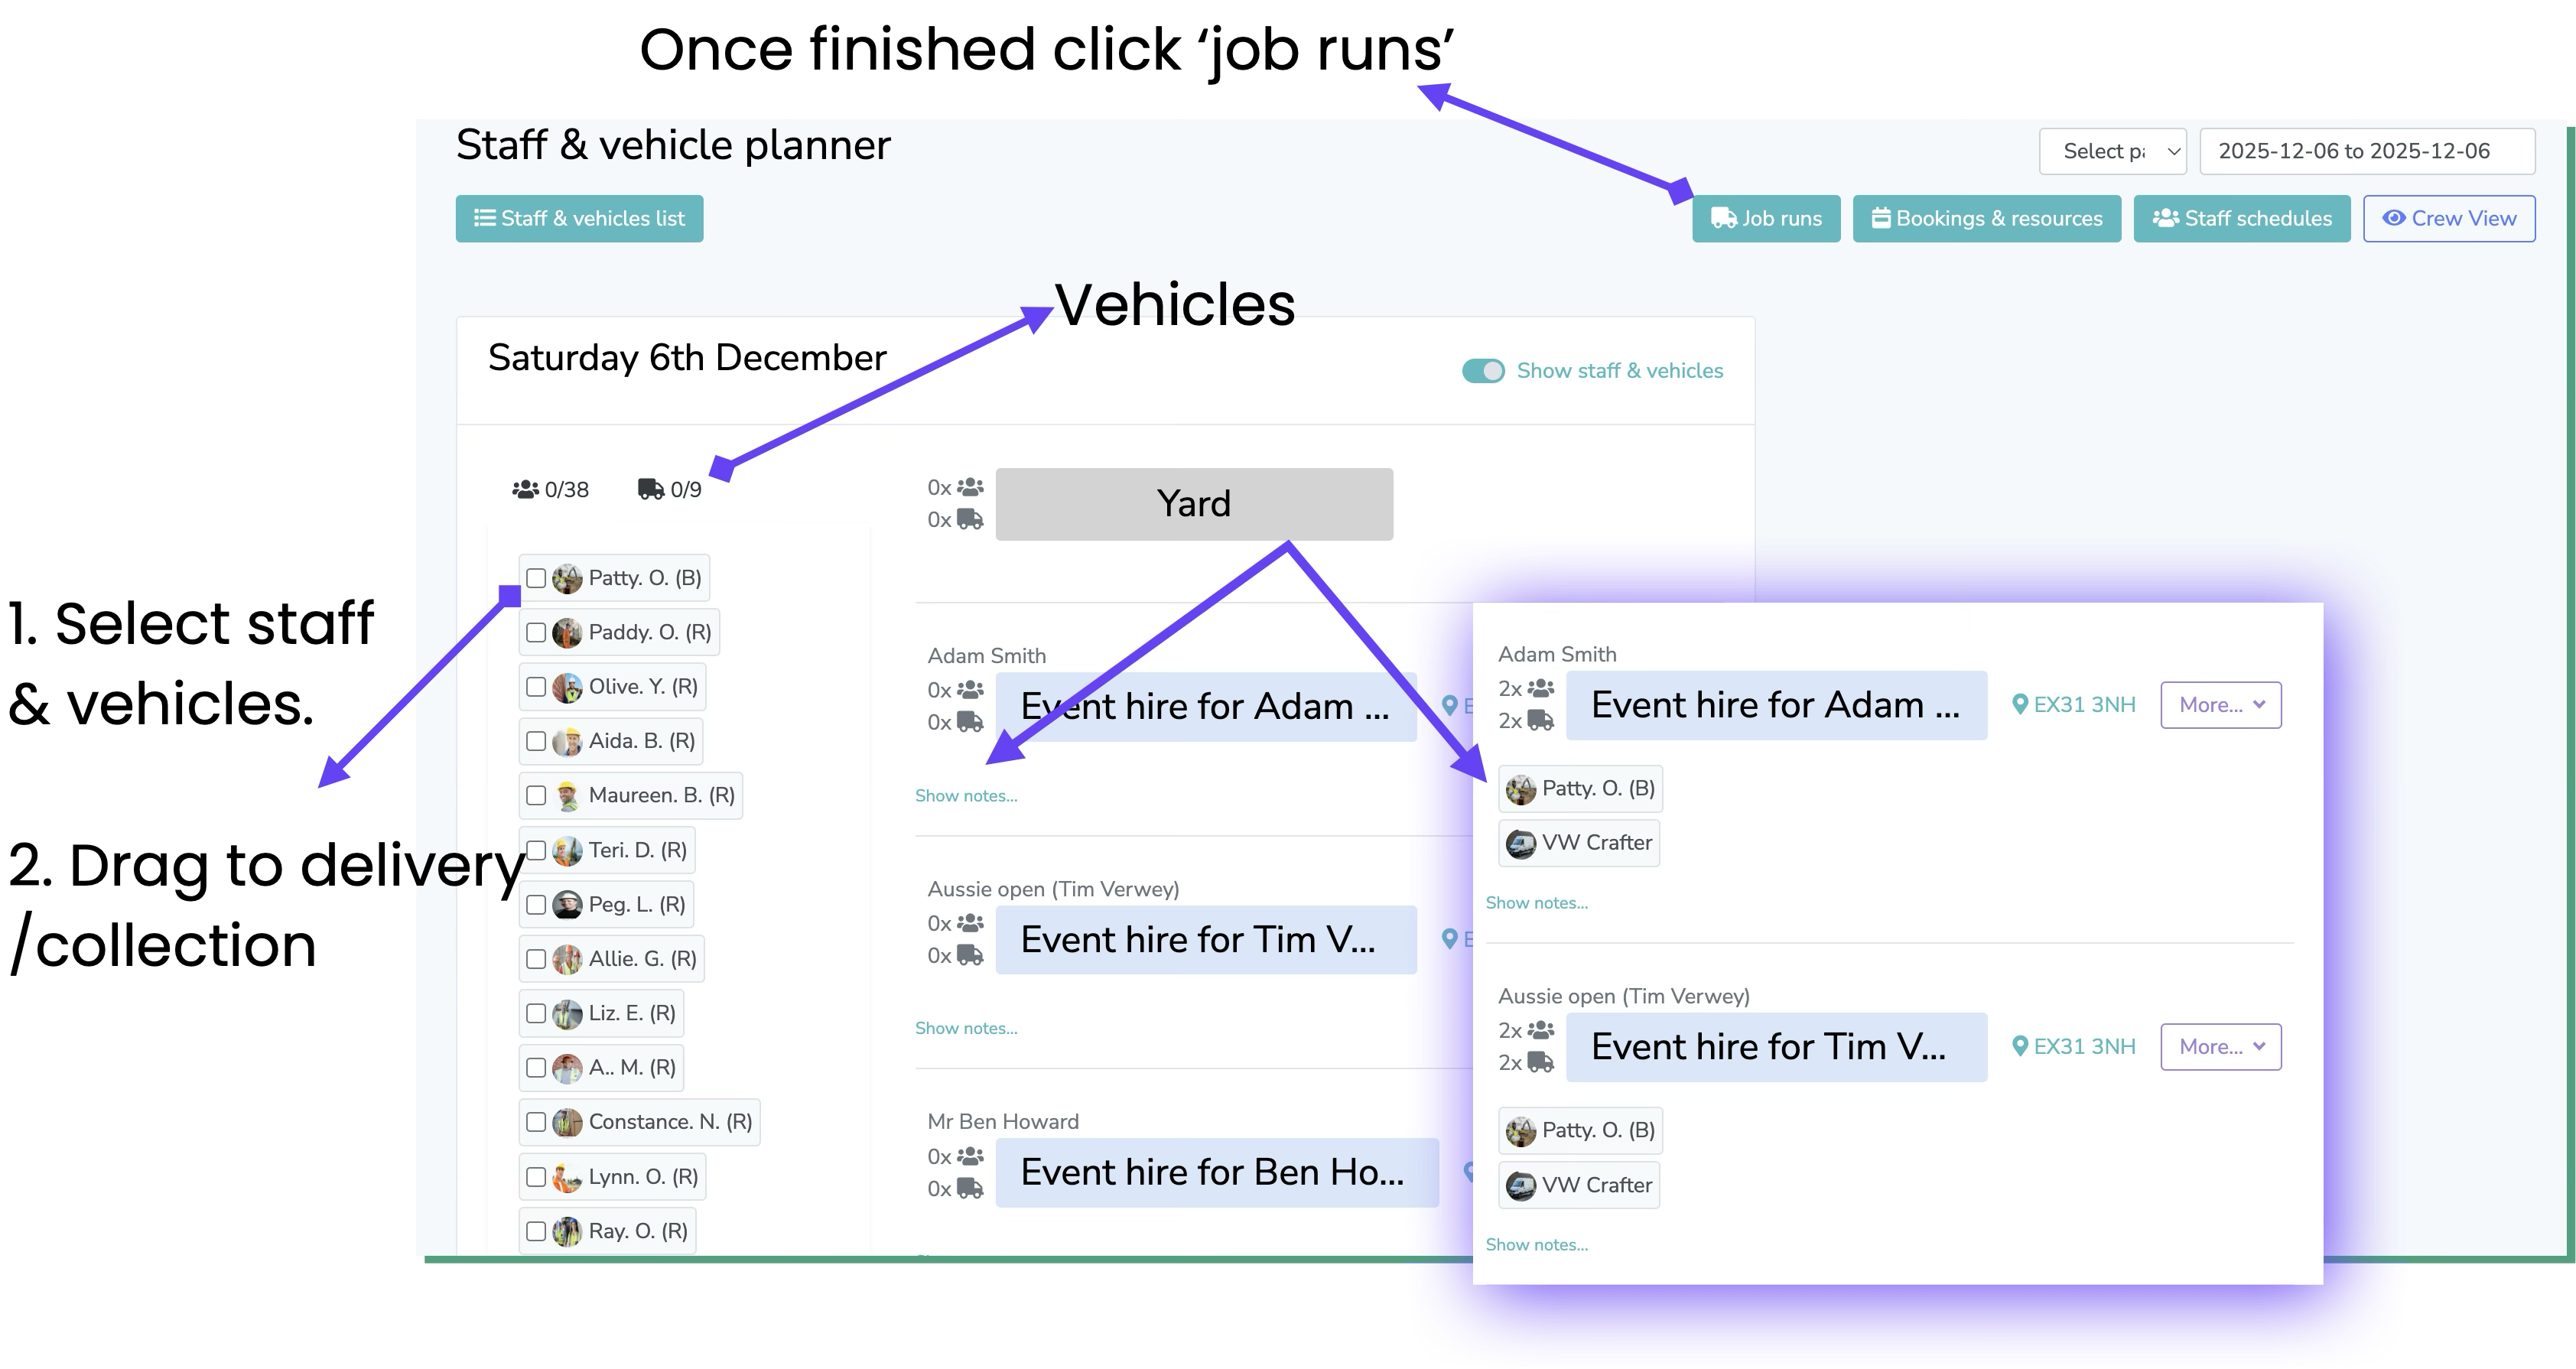The image size is (2576, 1369).
Task: Click Paddy O. avatar in staff list
Action: click(x=567, y=632)
